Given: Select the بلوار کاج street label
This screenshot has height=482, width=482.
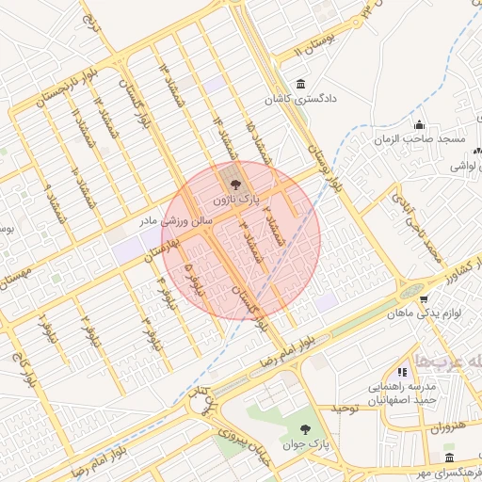Looking at the screenshot, I should 24,371.
